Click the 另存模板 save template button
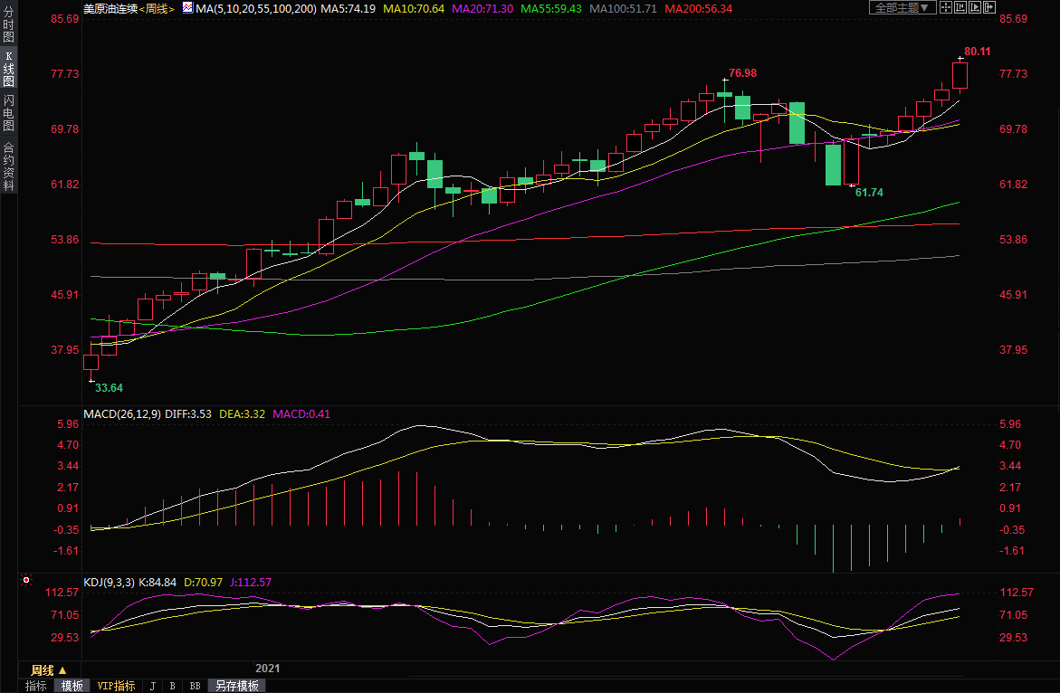The image size is (1060, 693). [236, 686]
